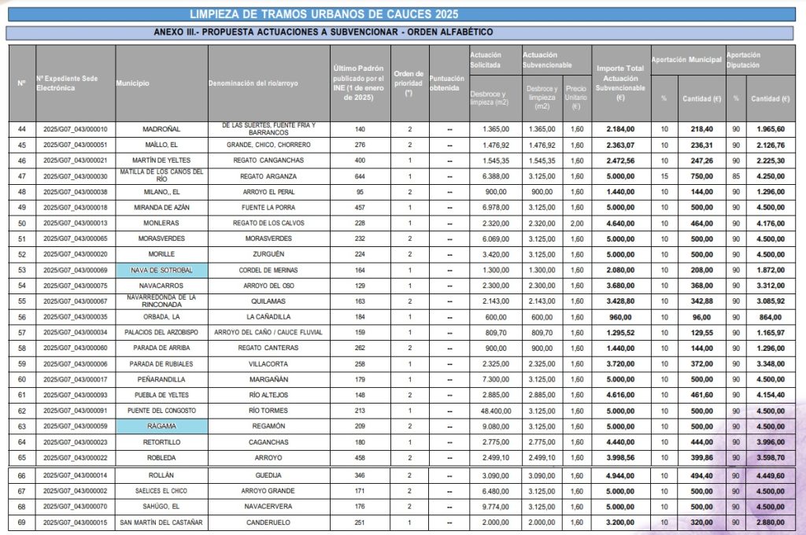Select the ROLLÁN municipality cell
This screenshot has height=535, width=806.
point(161,475)
